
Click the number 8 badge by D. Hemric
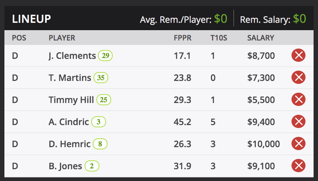(x=100, y=144)
